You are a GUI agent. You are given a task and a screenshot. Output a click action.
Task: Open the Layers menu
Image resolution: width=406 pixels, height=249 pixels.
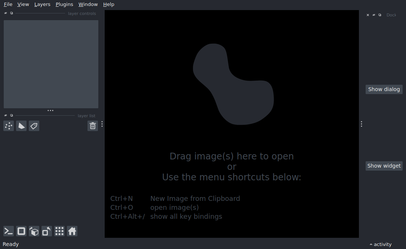tap(42, 4)
